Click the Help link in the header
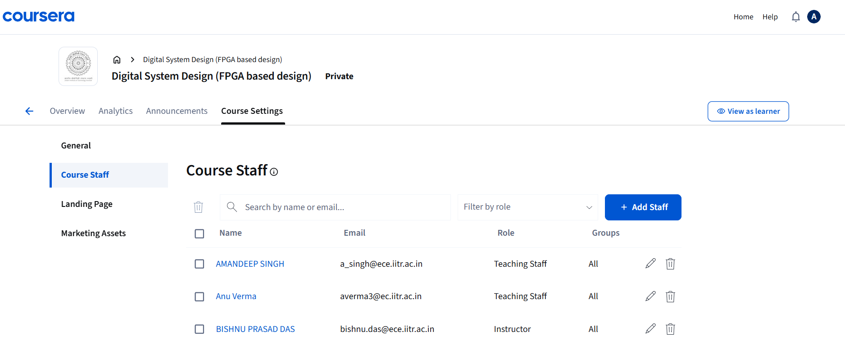Viewport: 845px width, 354px height. [x=770, y=17]
